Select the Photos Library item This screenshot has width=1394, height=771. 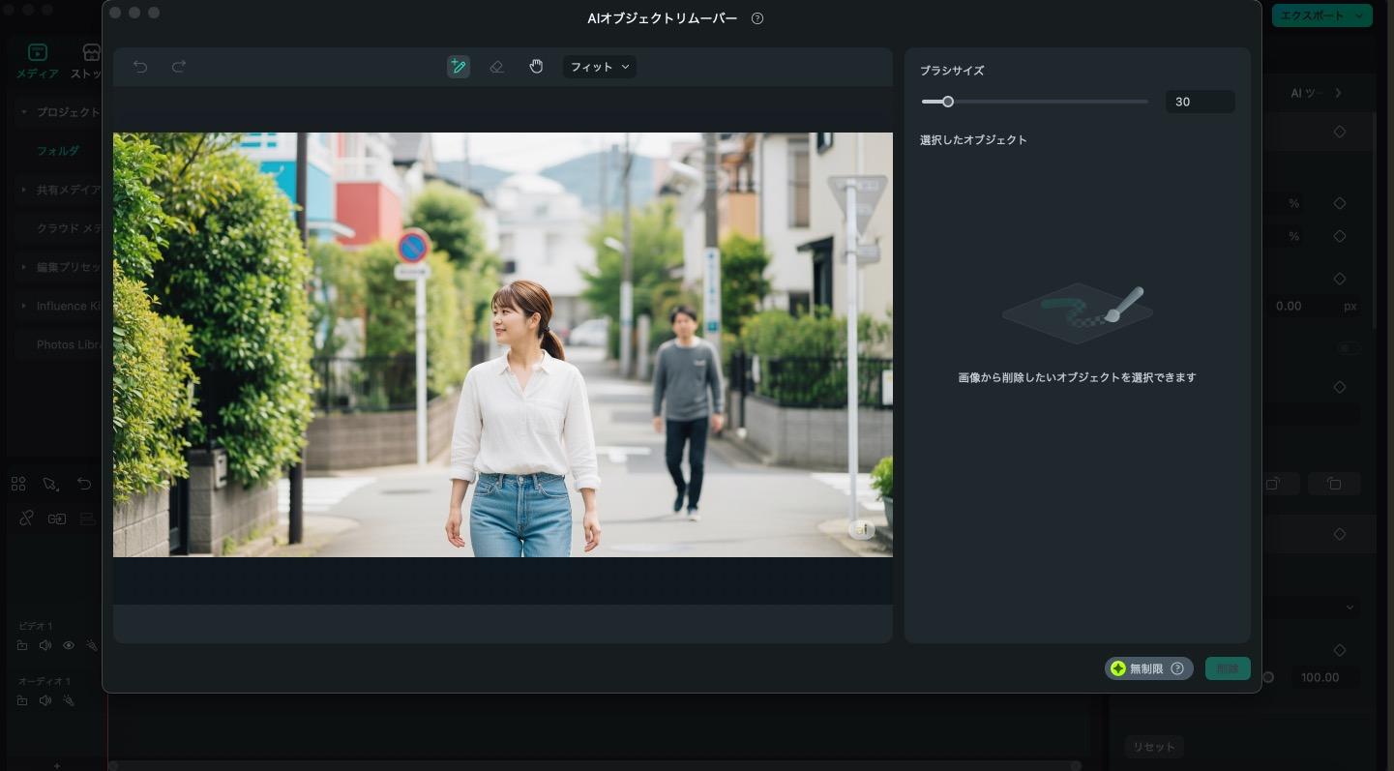[69, 344]
